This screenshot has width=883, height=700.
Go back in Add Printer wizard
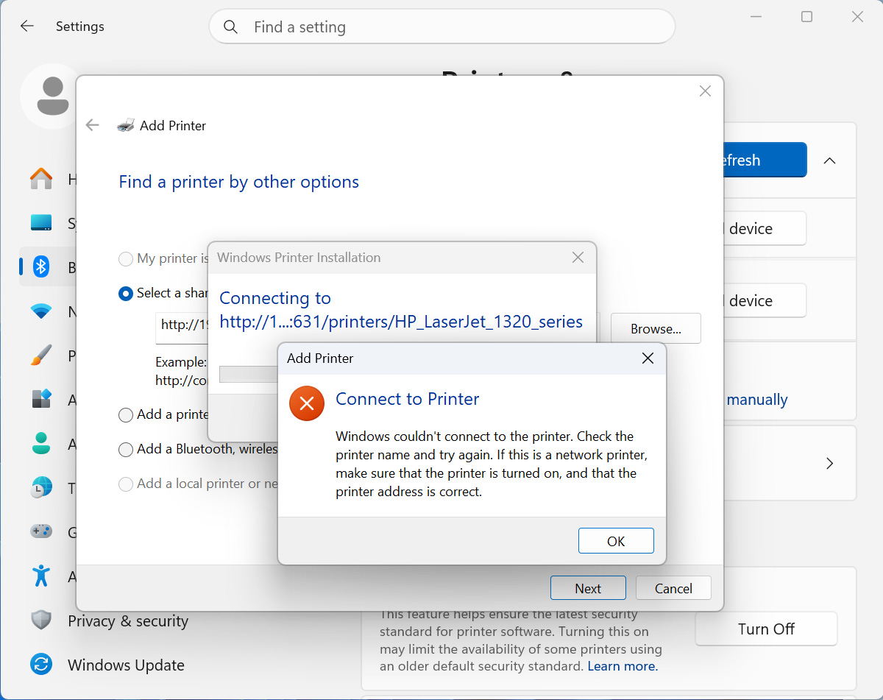coord(93,125)
